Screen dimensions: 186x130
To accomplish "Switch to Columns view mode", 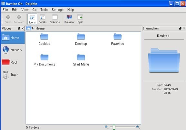I will (55, 19).
